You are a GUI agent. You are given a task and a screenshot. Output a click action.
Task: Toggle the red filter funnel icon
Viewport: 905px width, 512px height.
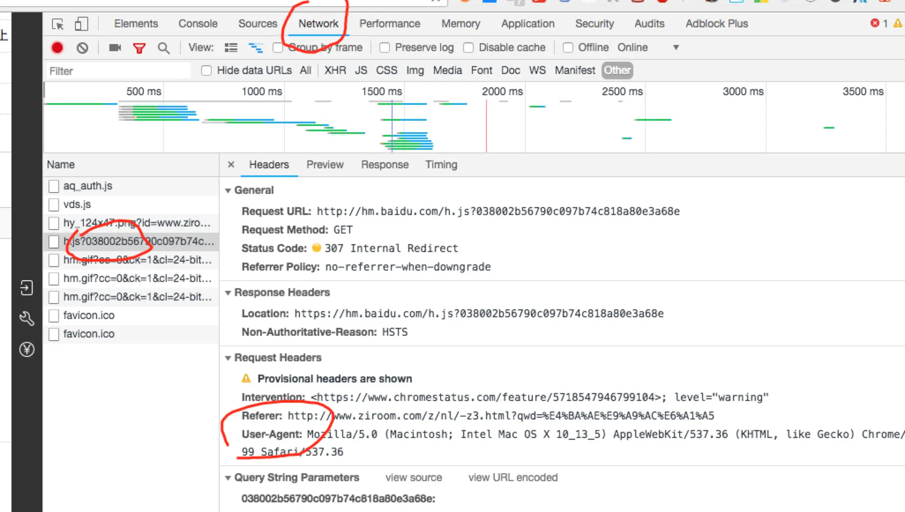139,48
